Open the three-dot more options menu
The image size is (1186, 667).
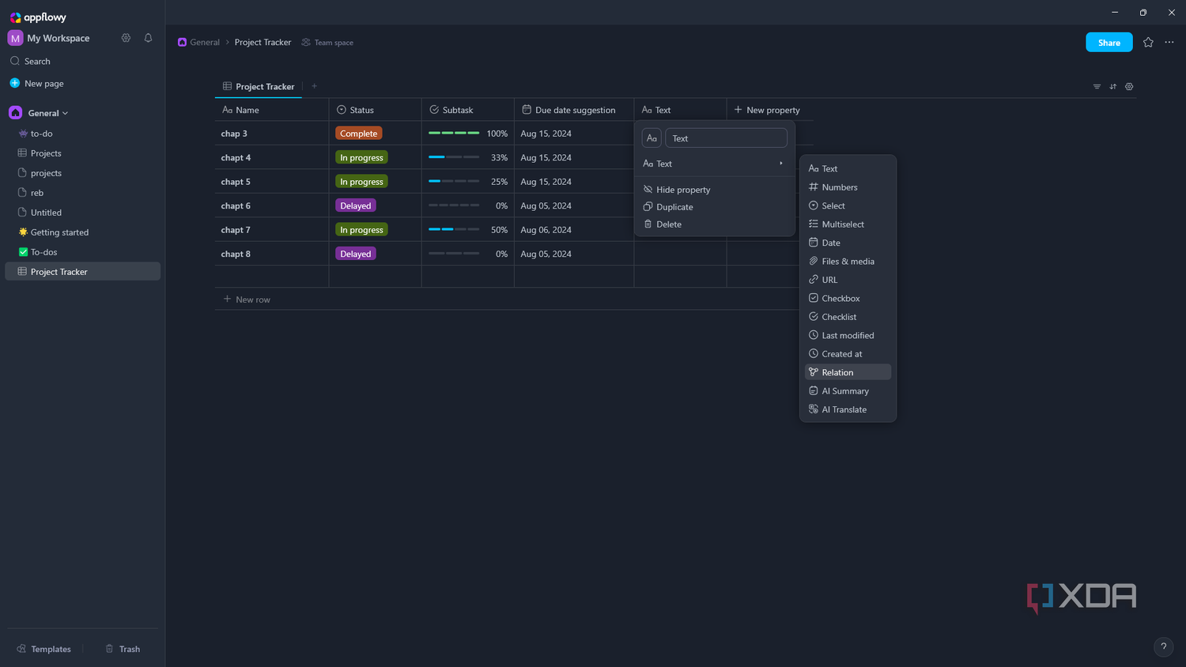[1169, 43]
